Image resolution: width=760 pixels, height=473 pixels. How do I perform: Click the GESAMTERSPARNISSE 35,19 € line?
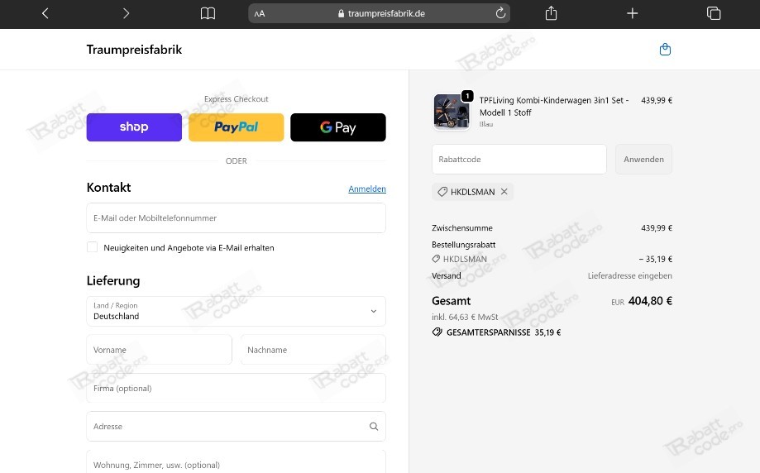point(496,332)
